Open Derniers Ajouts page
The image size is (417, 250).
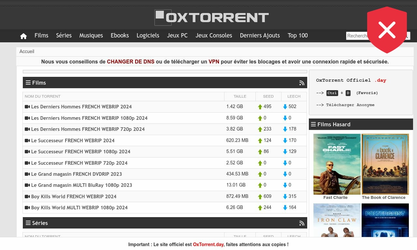[x=260, y=35]
